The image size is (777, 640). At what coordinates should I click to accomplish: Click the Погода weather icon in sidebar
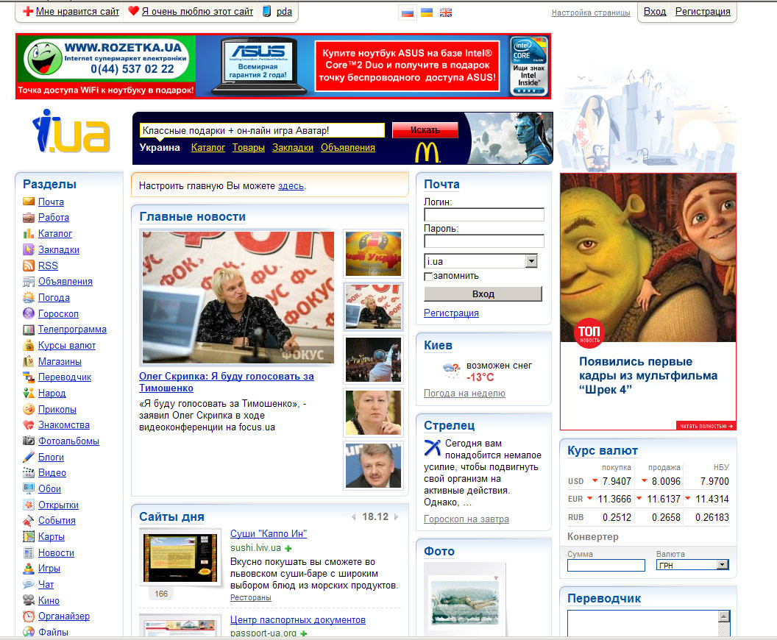click(29, 298)
